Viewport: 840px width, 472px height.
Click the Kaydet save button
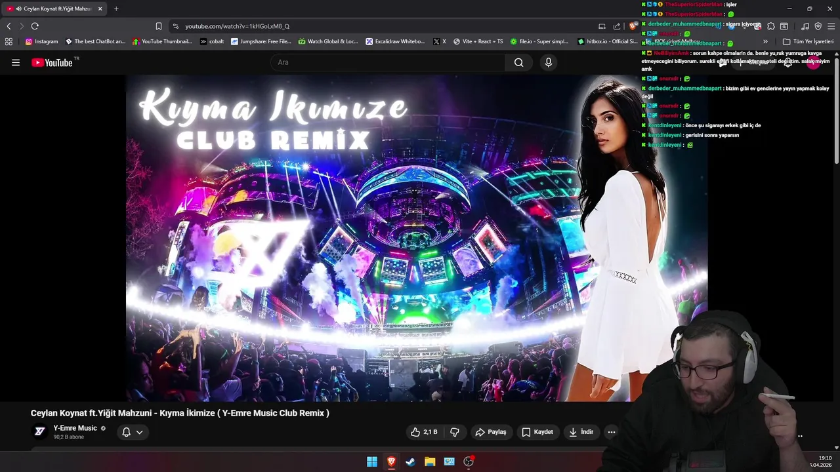pos(537,432)
